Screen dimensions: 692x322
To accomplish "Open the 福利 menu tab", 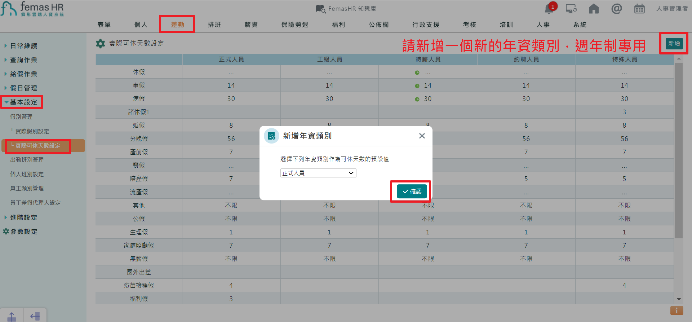I will point(338,25).
